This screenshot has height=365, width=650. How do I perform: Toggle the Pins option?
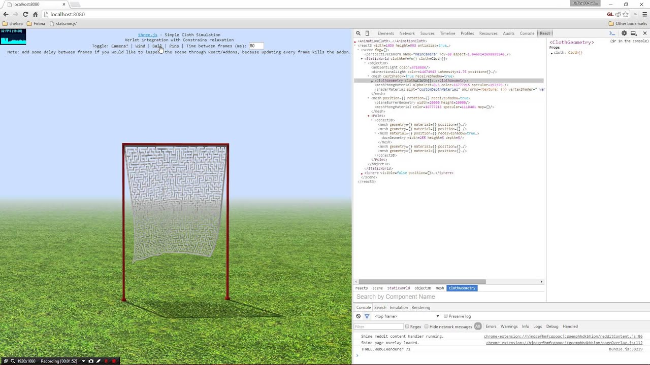(x=174, y=46)
